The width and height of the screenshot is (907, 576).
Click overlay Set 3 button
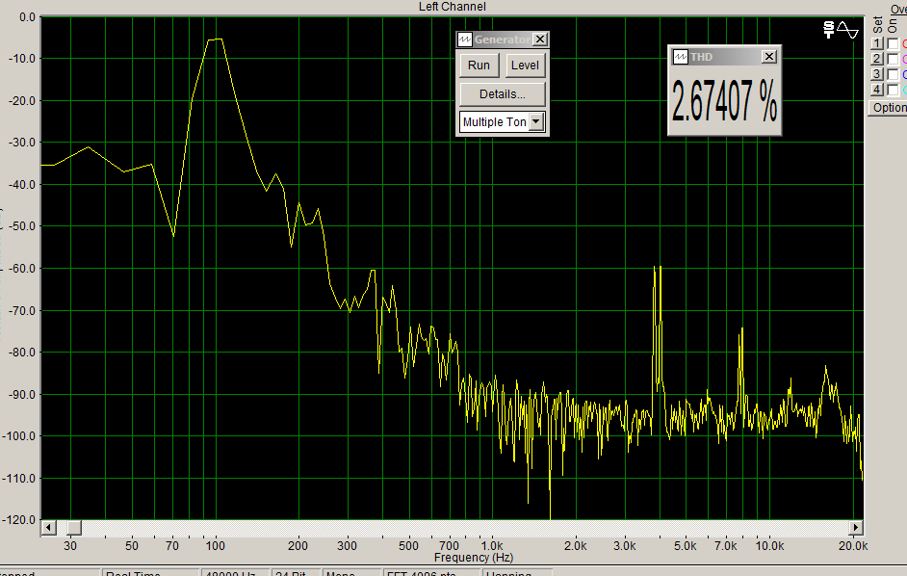tap(877, 75)
